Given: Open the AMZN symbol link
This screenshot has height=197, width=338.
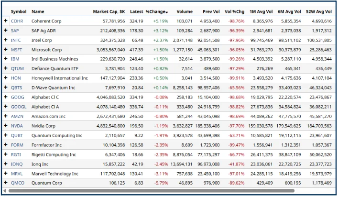Looking at the screenshot, I should 17,116.
